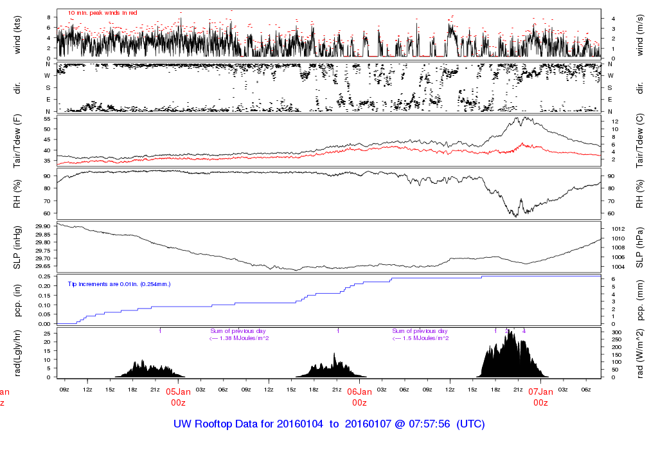Click the '29.65' pressure tick value
658x450 pixels.
(x=43, y=266)
